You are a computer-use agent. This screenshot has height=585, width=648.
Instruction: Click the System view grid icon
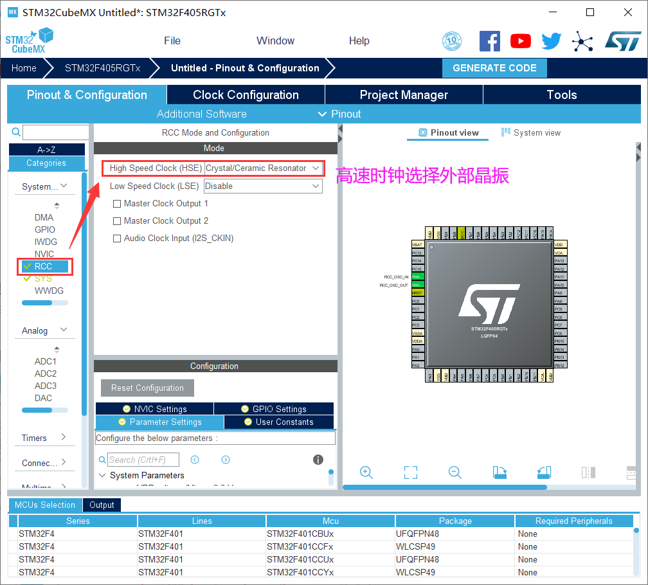(506, 132)
